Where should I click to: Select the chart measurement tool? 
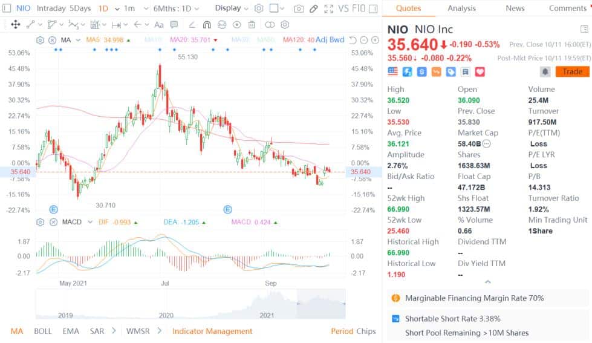pyautogui.click(x=95, y=25)
